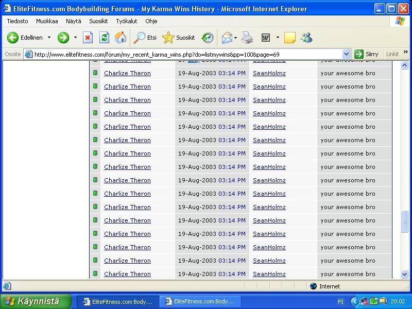
Task: Open the History clock icon
Action: click(x=208, y=38)
